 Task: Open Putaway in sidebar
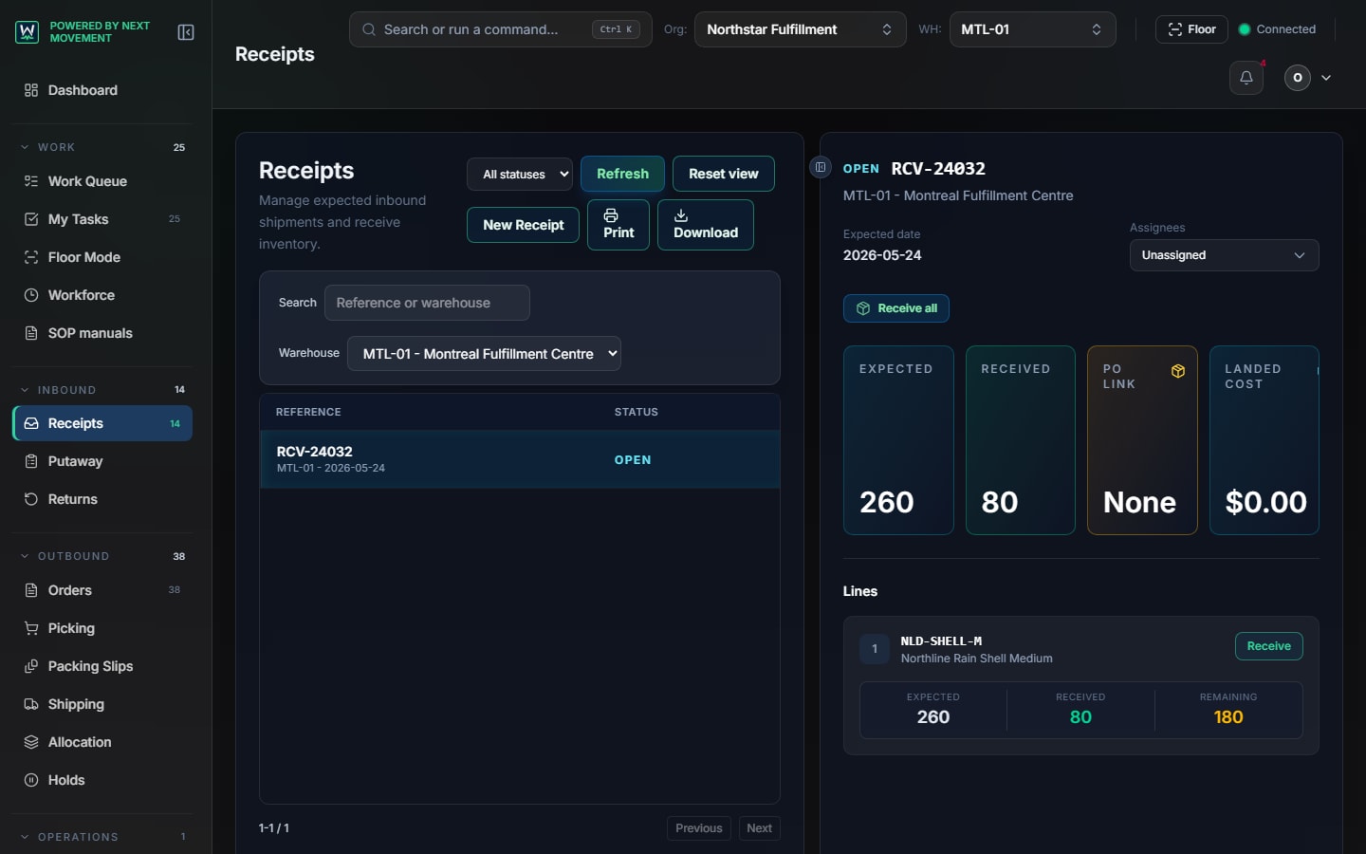pyautogui.click(x=102, y=461)
